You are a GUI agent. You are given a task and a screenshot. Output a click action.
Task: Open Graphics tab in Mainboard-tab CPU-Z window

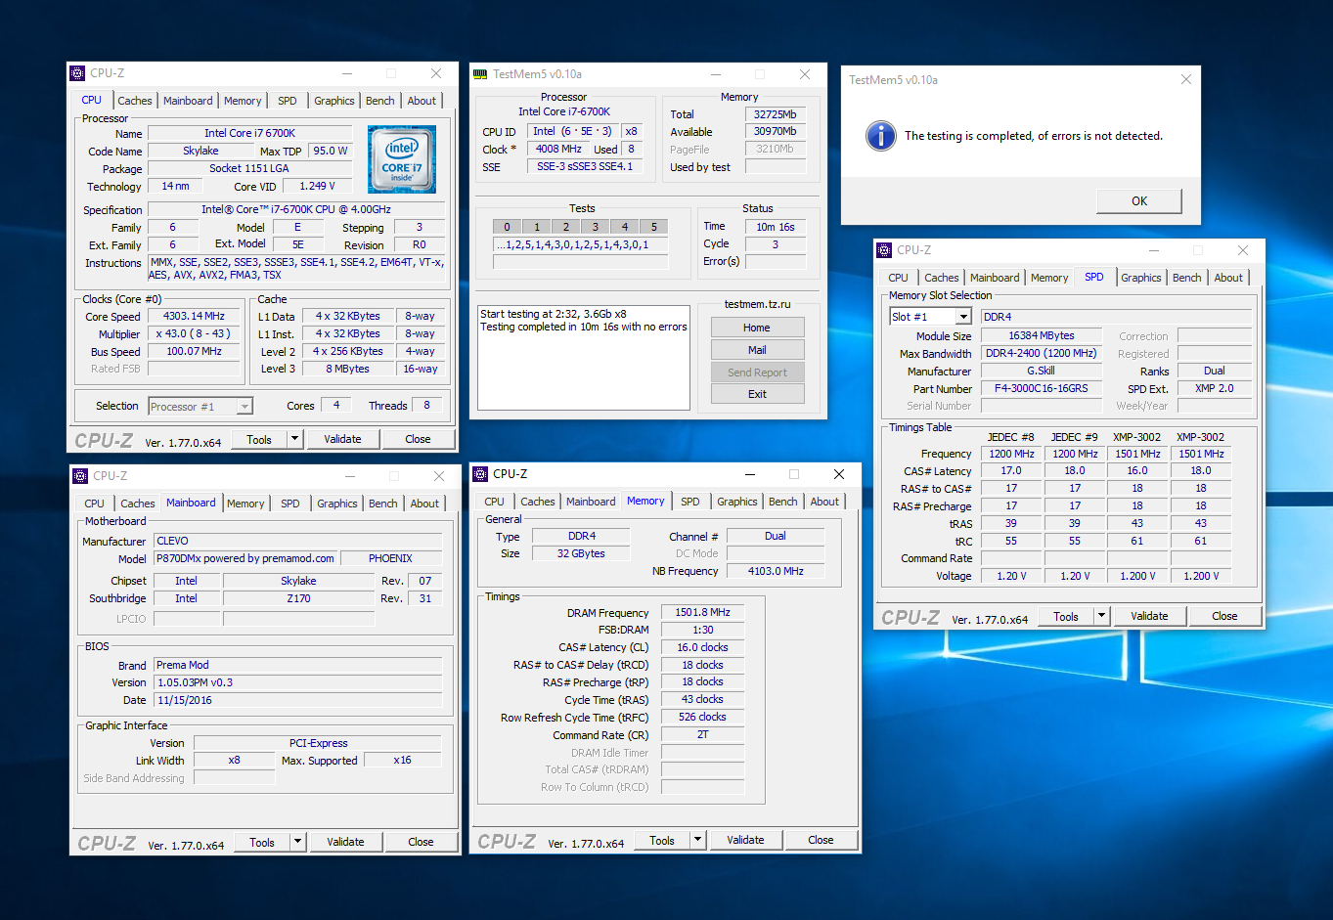point(337,504)
